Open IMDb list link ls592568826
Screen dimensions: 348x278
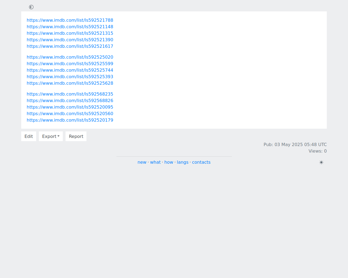70,100
